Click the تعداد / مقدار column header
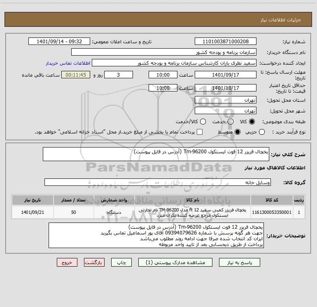The width and height of the screenshot is (317, 307). [74, 200]
